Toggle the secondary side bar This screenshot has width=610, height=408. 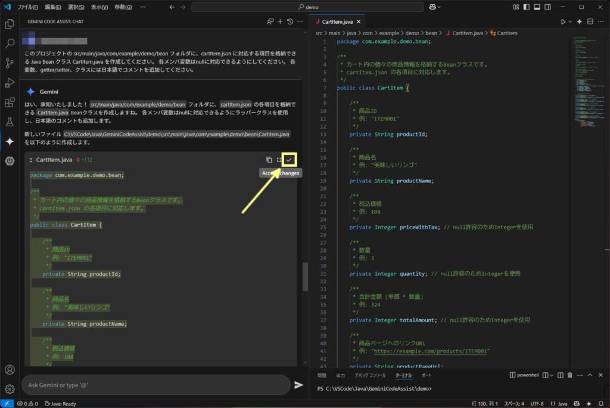548,7
